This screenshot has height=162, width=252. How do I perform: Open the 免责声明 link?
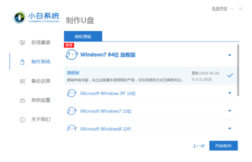point(219,9)
